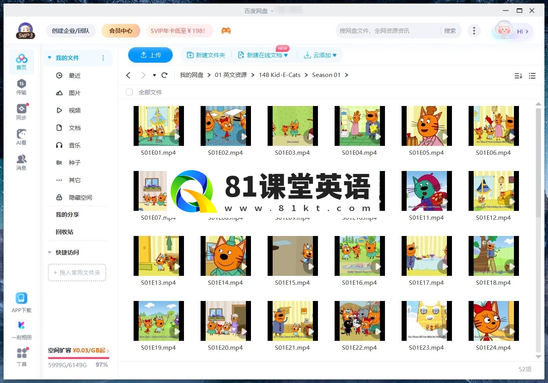Switch to list view icon
The image size is (548, 383).
[532, 76]
